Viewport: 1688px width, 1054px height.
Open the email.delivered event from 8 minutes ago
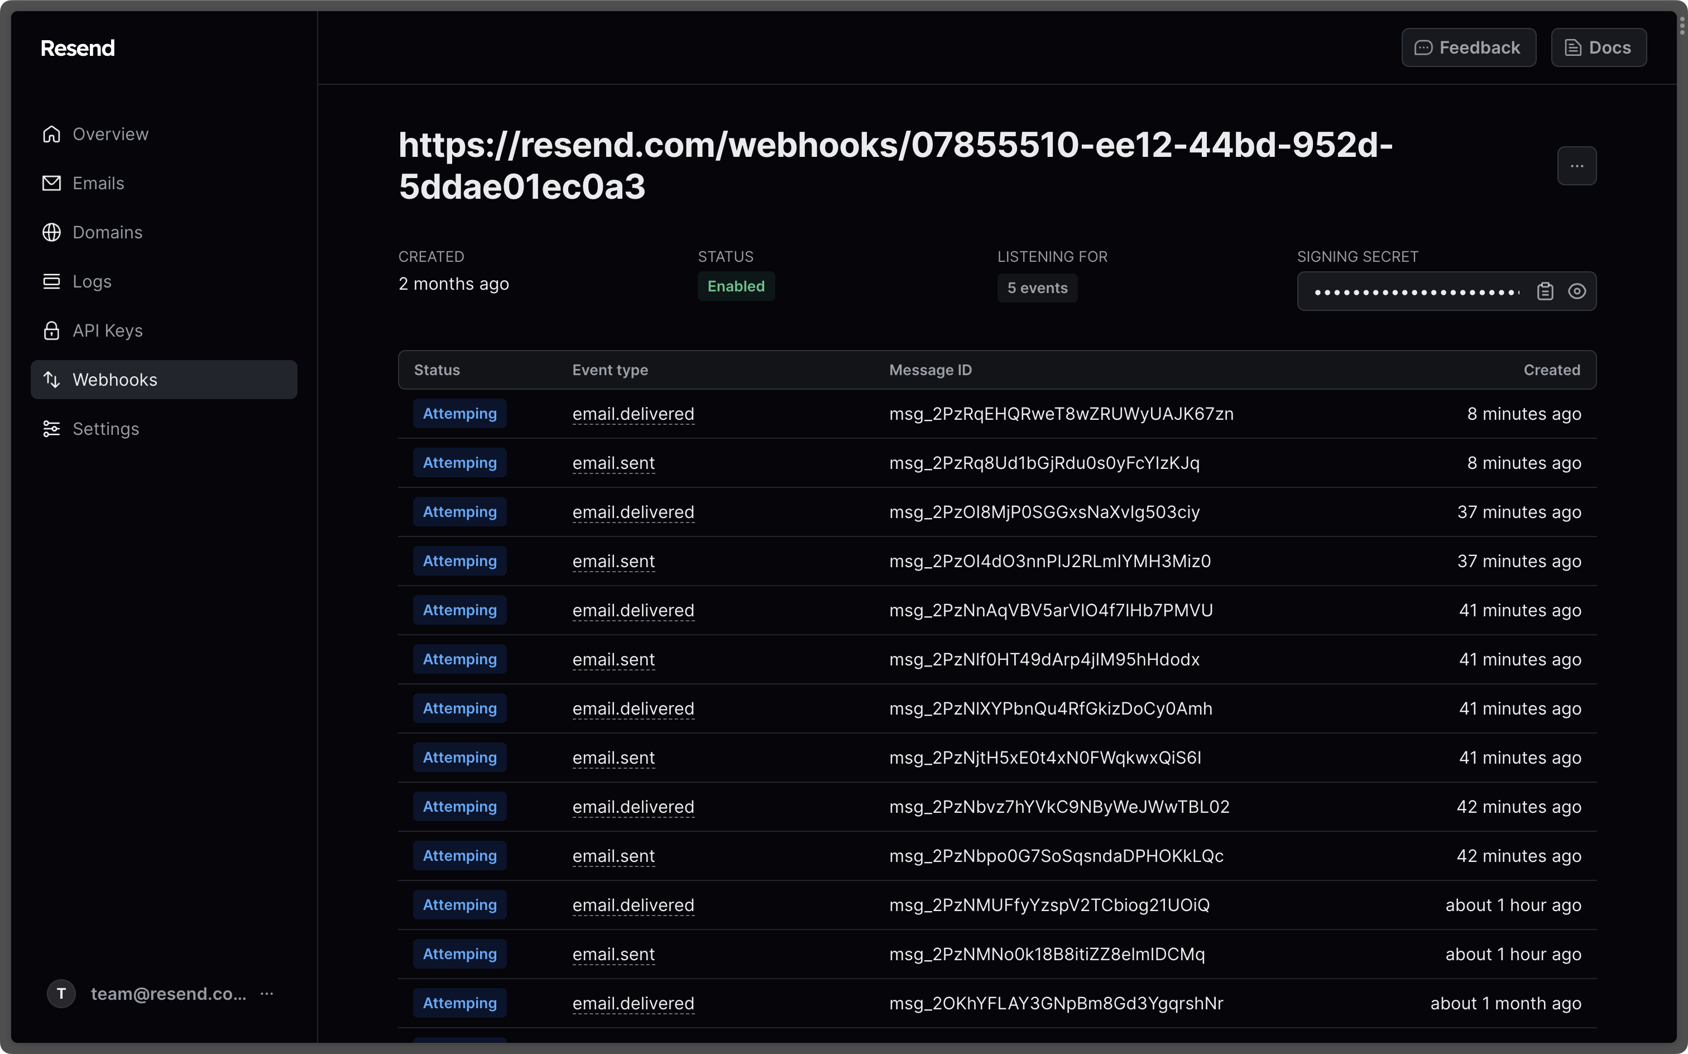click(x=633, y=414)
